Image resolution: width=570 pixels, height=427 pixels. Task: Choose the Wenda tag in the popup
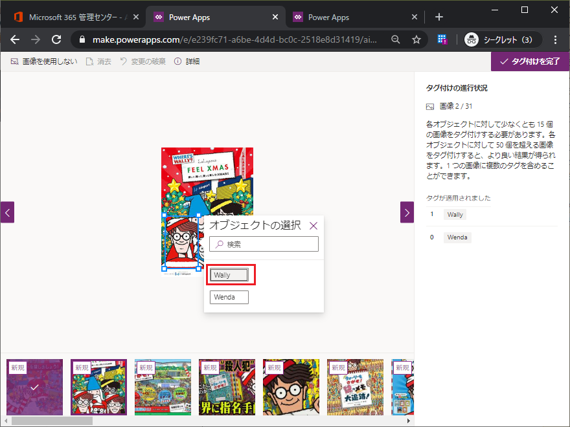point(229,297)
